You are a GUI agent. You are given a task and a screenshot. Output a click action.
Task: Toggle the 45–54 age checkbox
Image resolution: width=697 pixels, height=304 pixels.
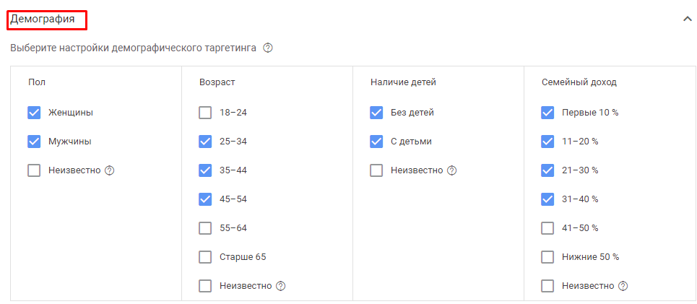205,199
